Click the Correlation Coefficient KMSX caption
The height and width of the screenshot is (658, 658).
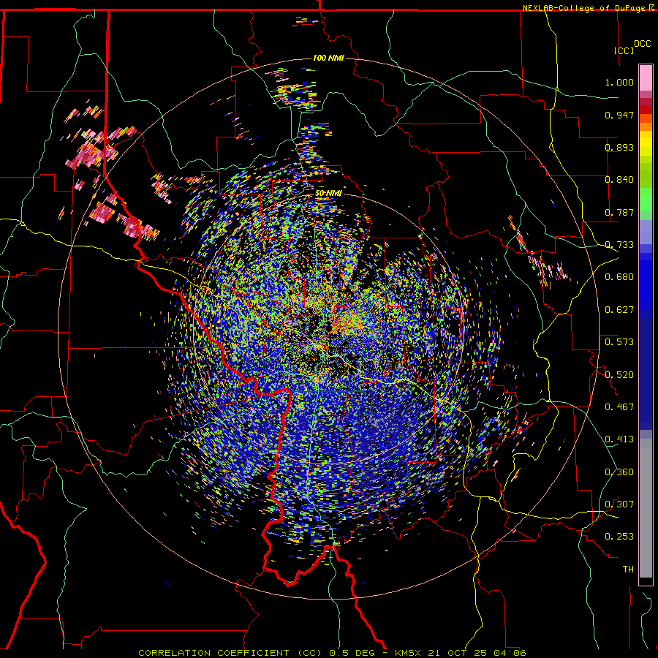tap(332, 653)
